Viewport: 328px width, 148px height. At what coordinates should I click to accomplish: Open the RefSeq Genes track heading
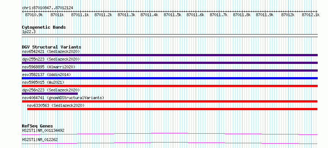click(x=37, y=126)
